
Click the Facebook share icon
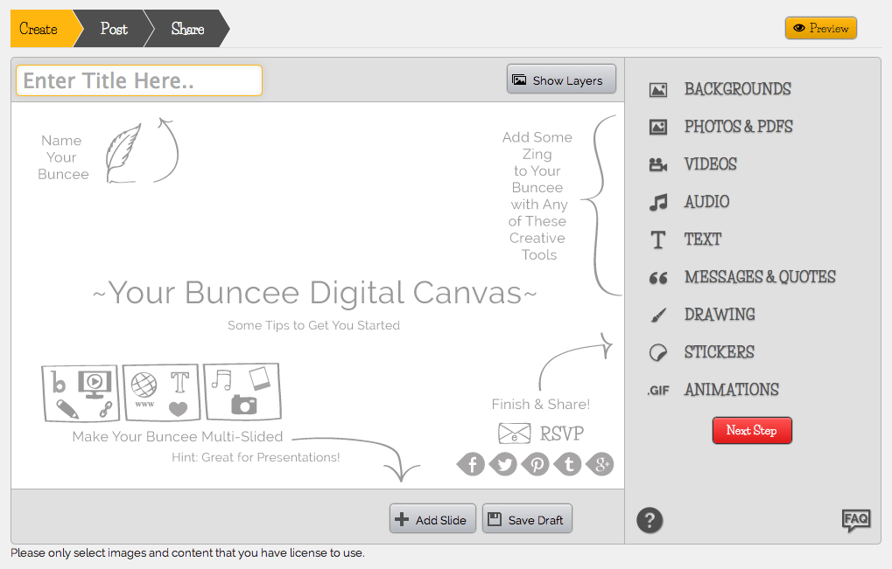(470, 464)
